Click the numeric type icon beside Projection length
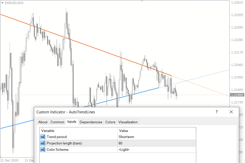 tap(42, 143)
